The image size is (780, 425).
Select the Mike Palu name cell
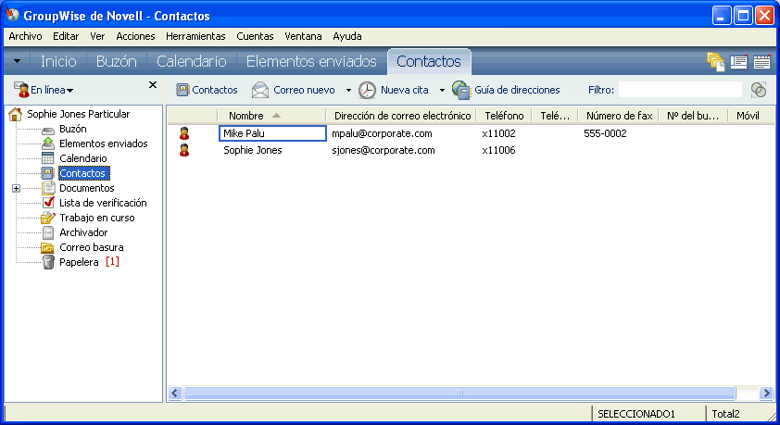pyautogui.click(x=272, y=133)
